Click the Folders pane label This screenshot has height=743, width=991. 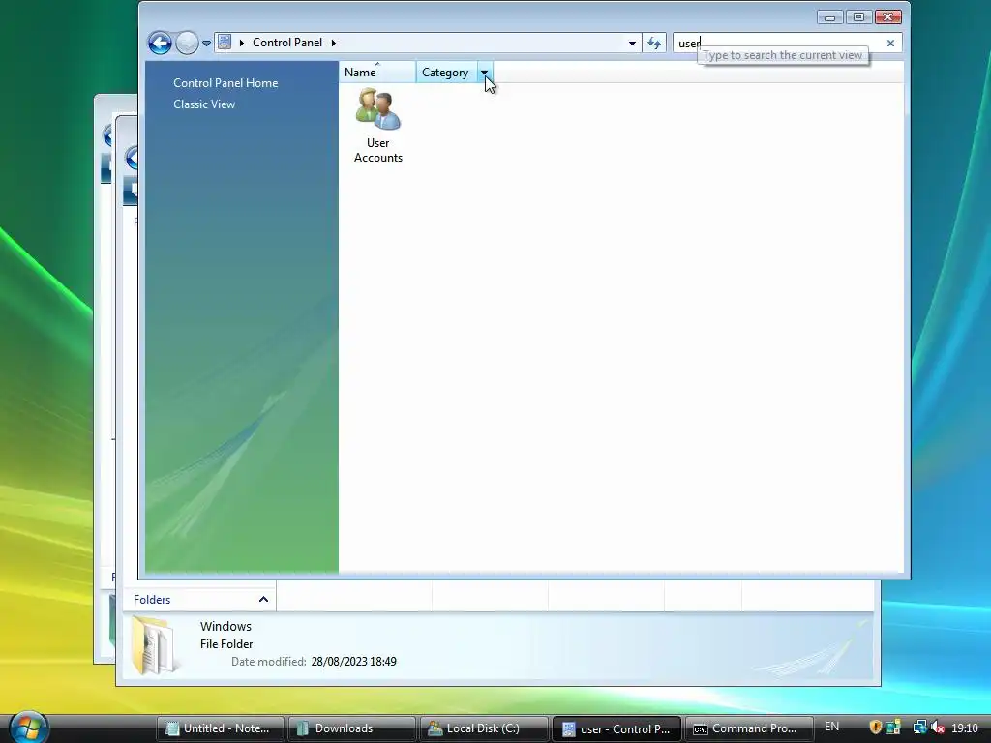pos(152,600)
